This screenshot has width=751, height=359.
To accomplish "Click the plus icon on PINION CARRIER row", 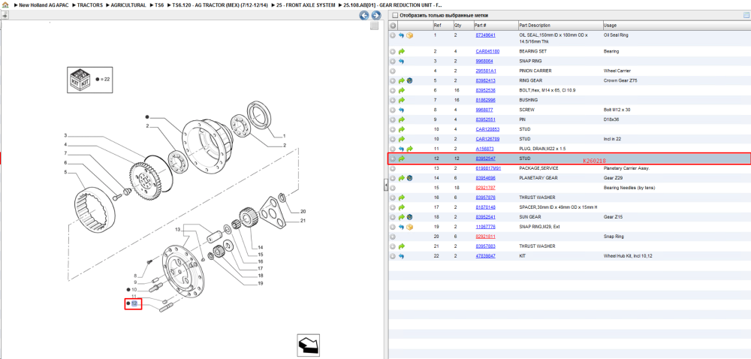I will click(x=392, y=71).
